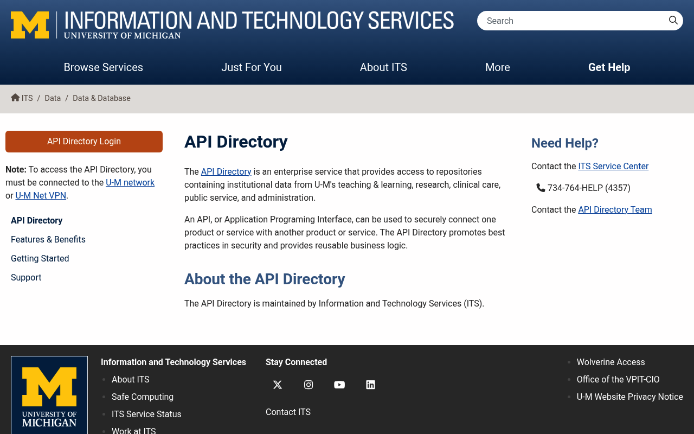Follow the U-M network link
Image resolution: width=694 pixels, height=434 pixels.
click(x=130, y=183)
